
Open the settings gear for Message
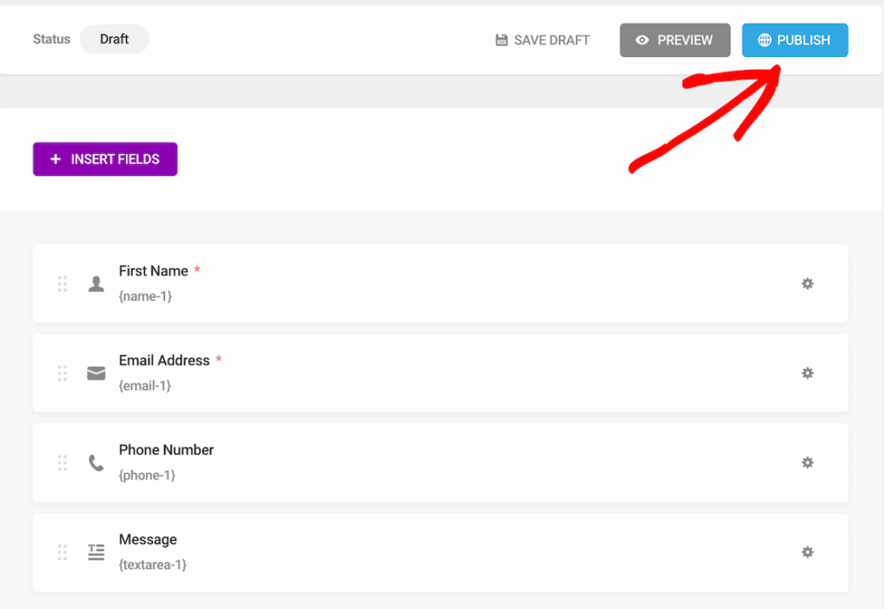click(x=807, y=552)
